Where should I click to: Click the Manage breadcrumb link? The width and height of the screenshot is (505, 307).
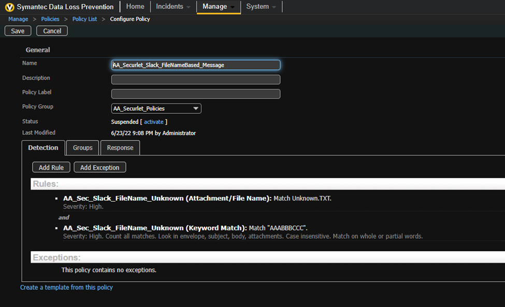(18, 19)
